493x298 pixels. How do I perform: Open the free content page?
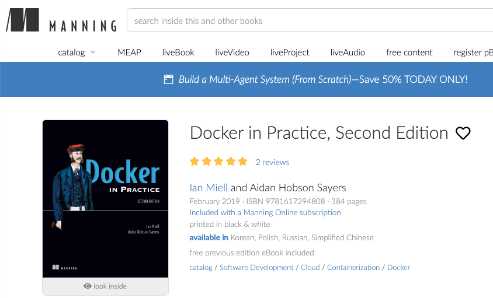(409, 52)
